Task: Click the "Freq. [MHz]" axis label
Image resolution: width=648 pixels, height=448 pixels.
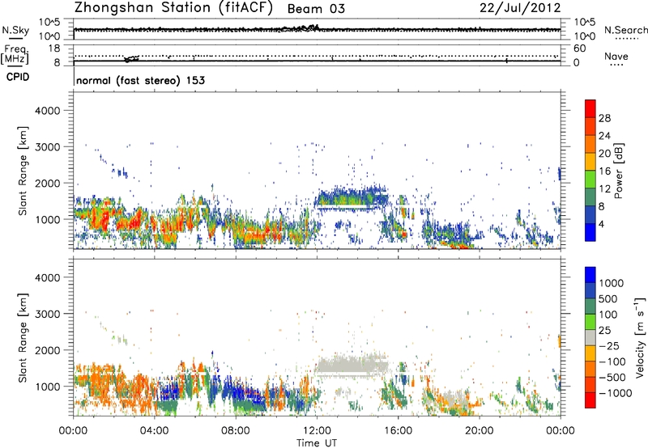Action: [15, 54]
